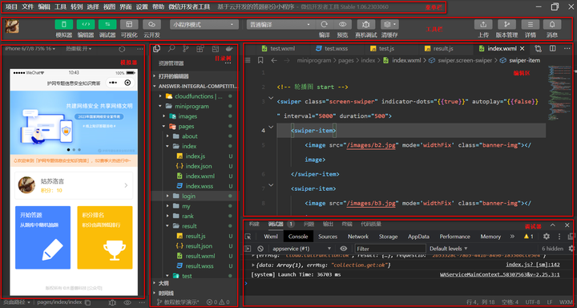Click the 编译 refresh icon

coord(325,25)
